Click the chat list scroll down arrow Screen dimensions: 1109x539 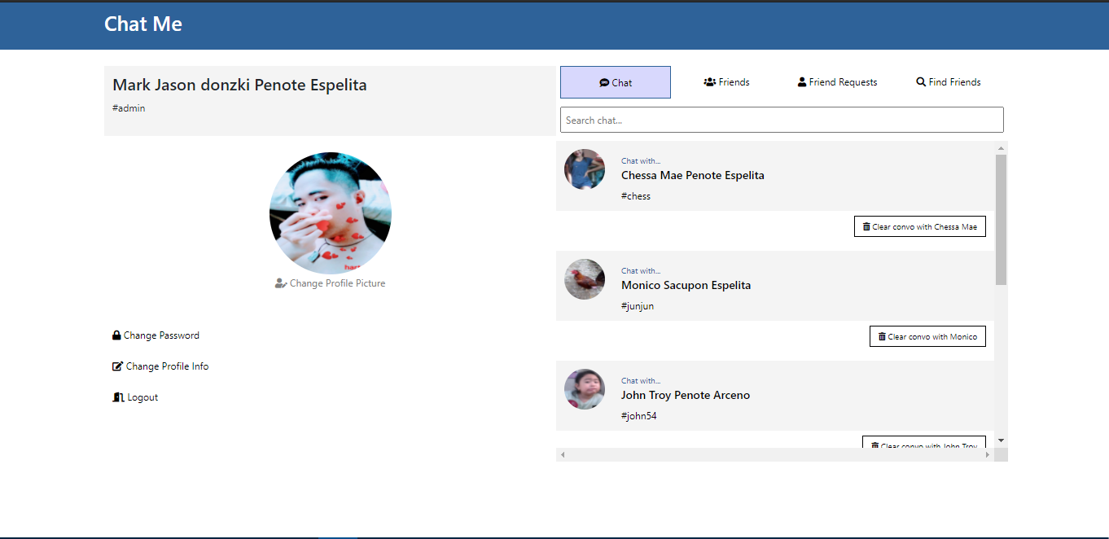[x=1001, y=440]
